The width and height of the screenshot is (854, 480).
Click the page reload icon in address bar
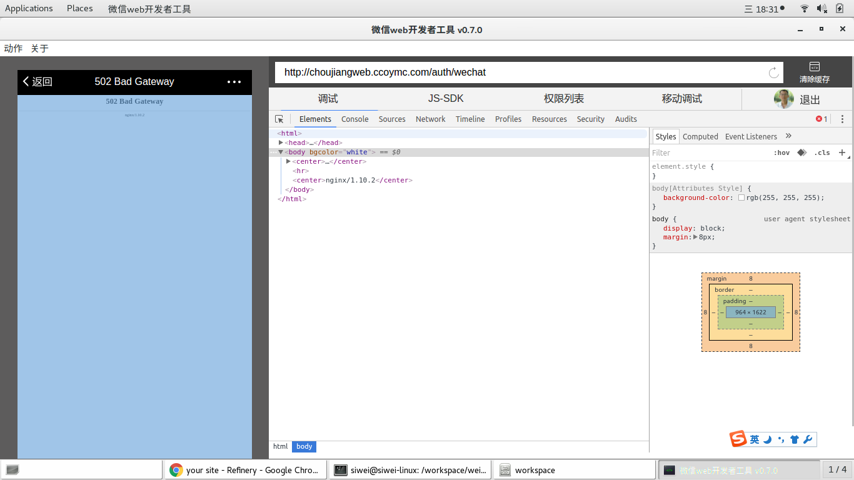pos(773,71)
